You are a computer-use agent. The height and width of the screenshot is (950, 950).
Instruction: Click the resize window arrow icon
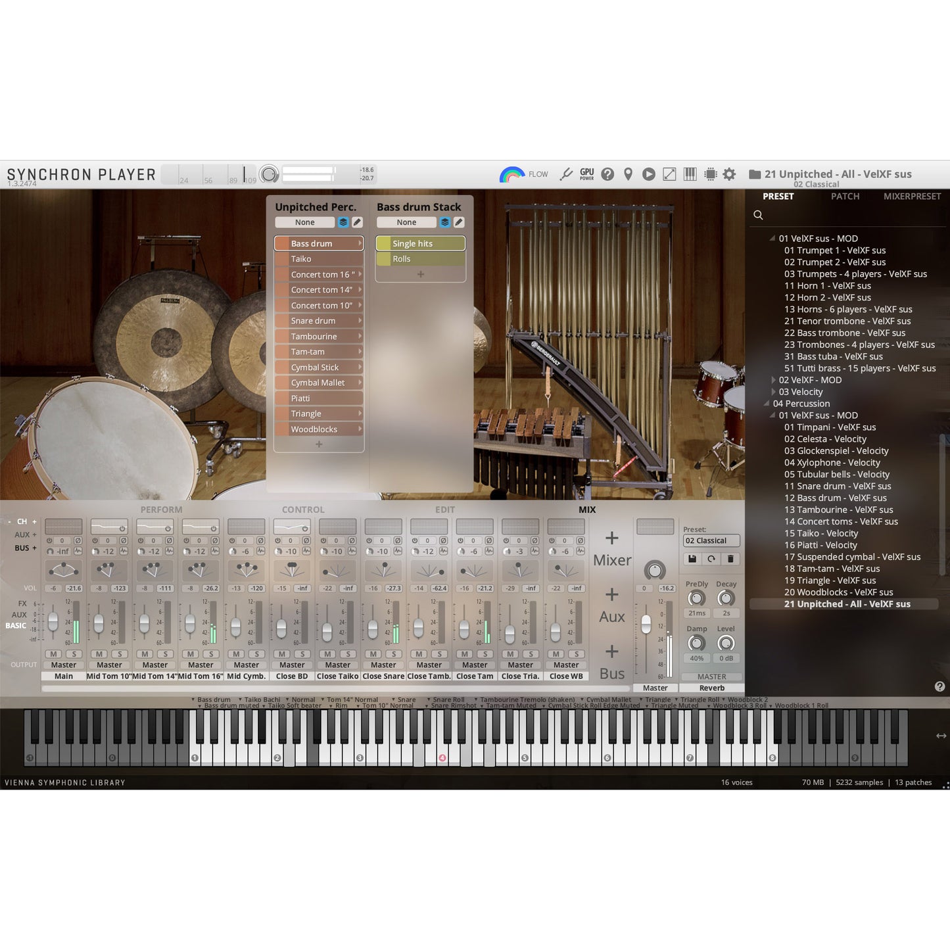coord(669,174)
